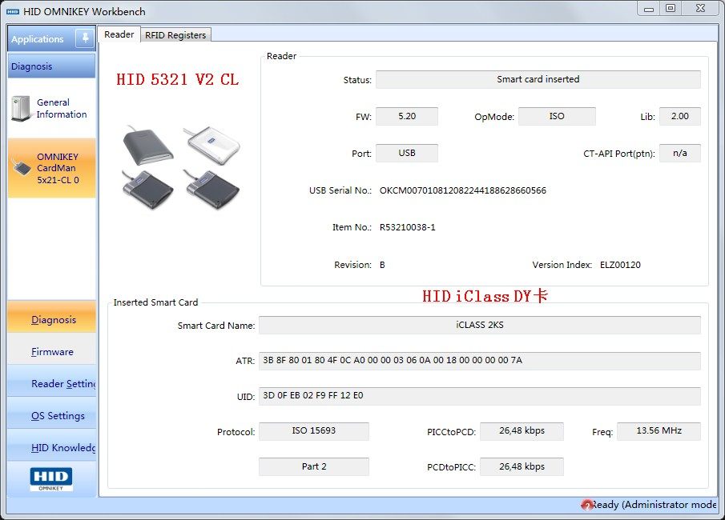Click the 'Inserted Smart Card' group label
The width and height of the screenshot is (725, 520).
[155, 302]
